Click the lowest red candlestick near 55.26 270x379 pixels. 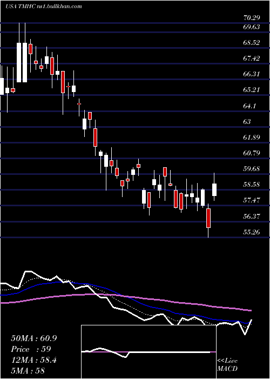tap(208, 218)
